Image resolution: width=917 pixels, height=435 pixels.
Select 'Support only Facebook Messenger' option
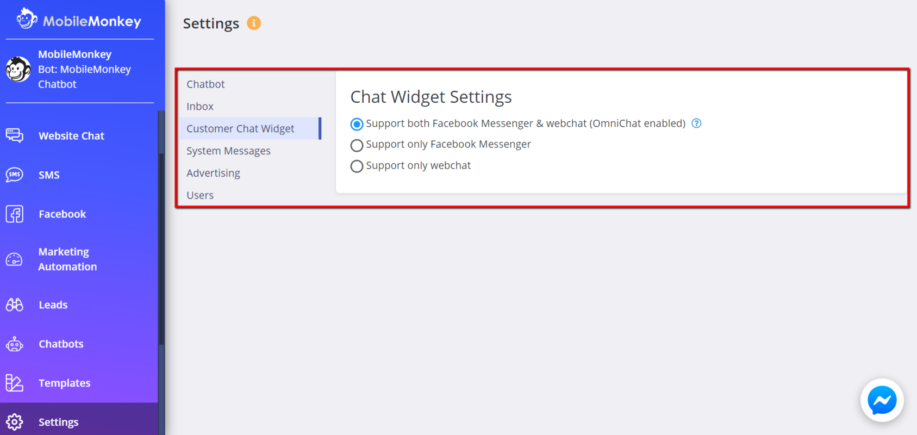pyautogui.click(x=357, y=145)
